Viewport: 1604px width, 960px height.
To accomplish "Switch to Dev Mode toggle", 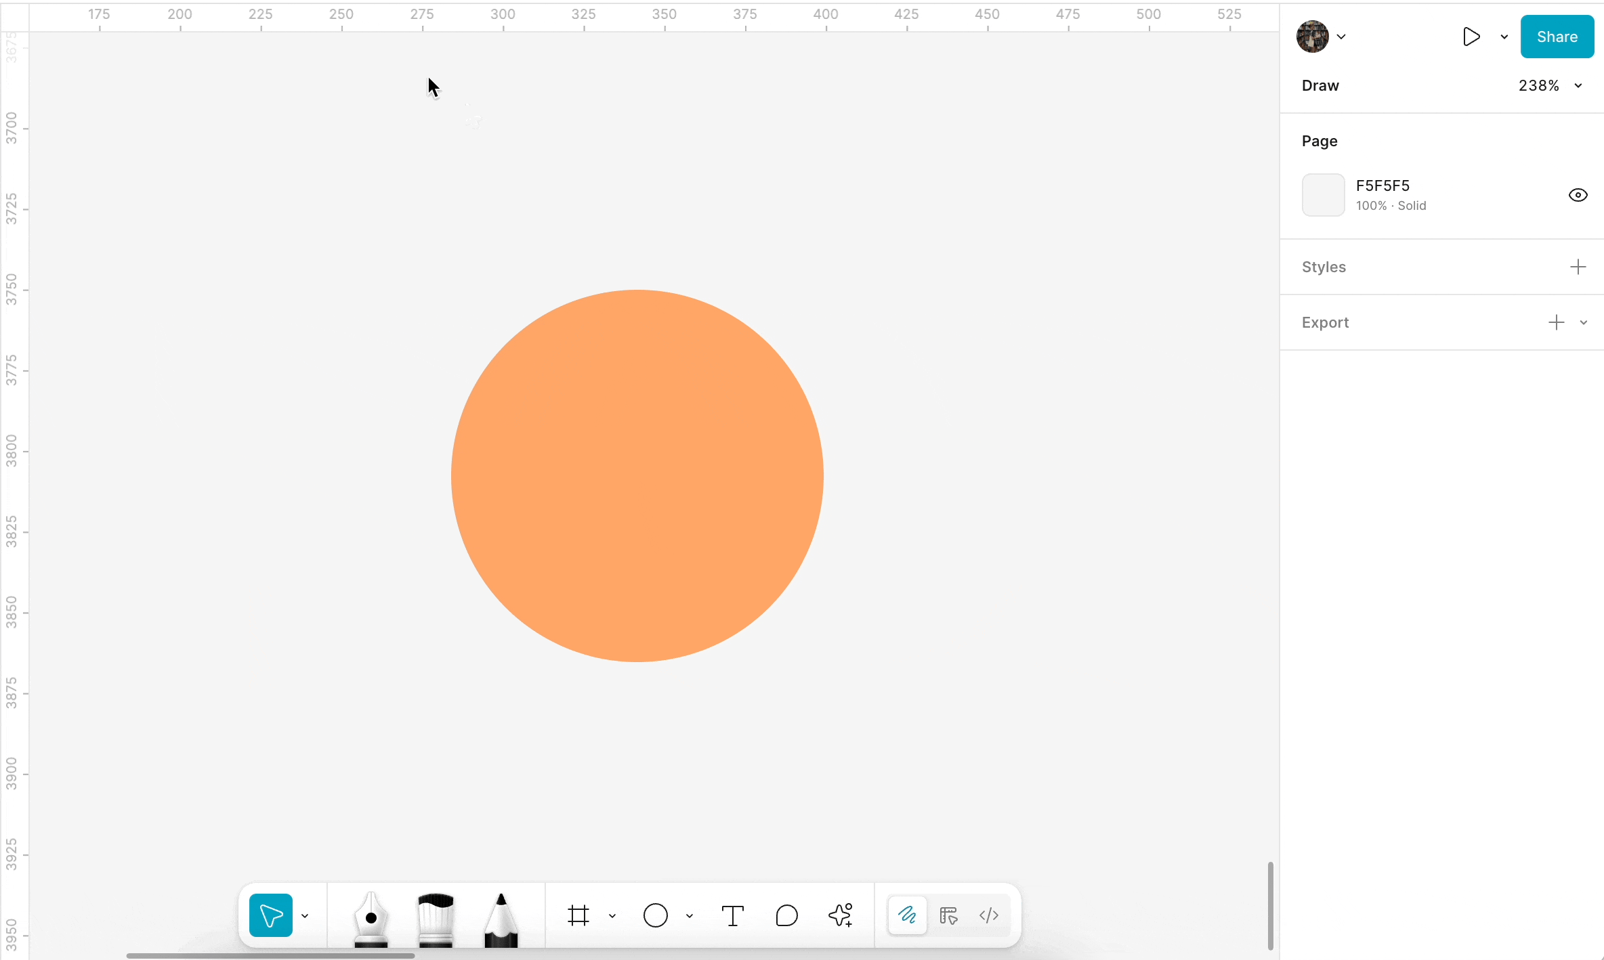I will tap(989, 915).
